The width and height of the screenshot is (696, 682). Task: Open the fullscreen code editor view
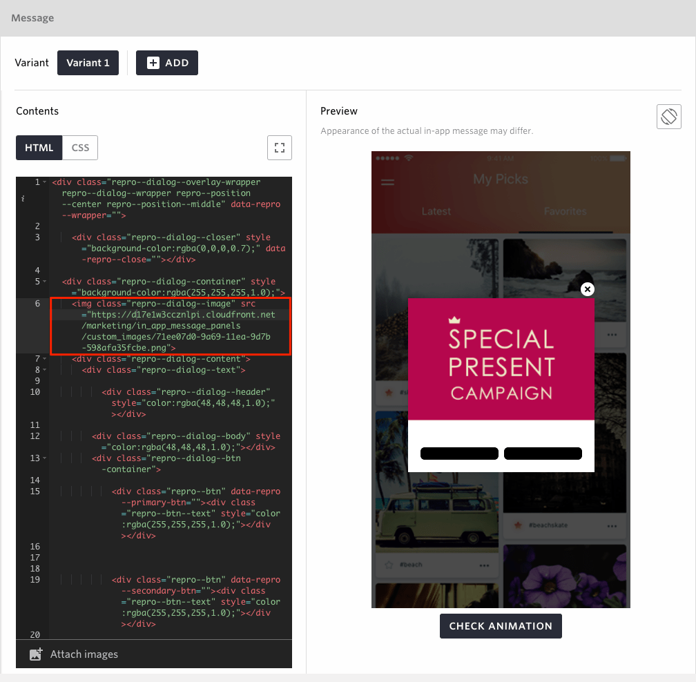tap(279, 147)
